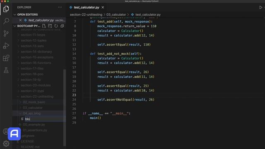This screenshot has width=265, height=149.
Task: Expand the section-14-dictionary folder
Action: tap(36, 51)
